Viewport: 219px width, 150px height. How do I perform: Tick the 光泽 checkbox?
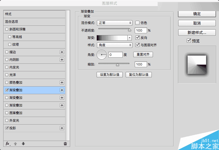point(7,75)
